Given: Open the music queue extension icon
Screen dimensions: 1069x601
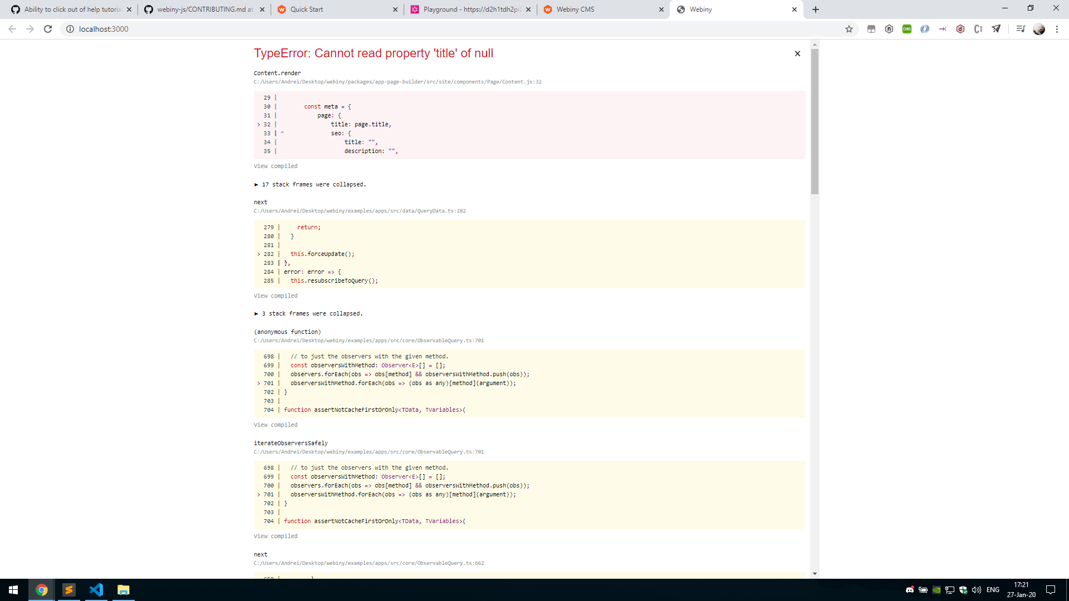Looking at the screenshot, I should [1021, 29].
